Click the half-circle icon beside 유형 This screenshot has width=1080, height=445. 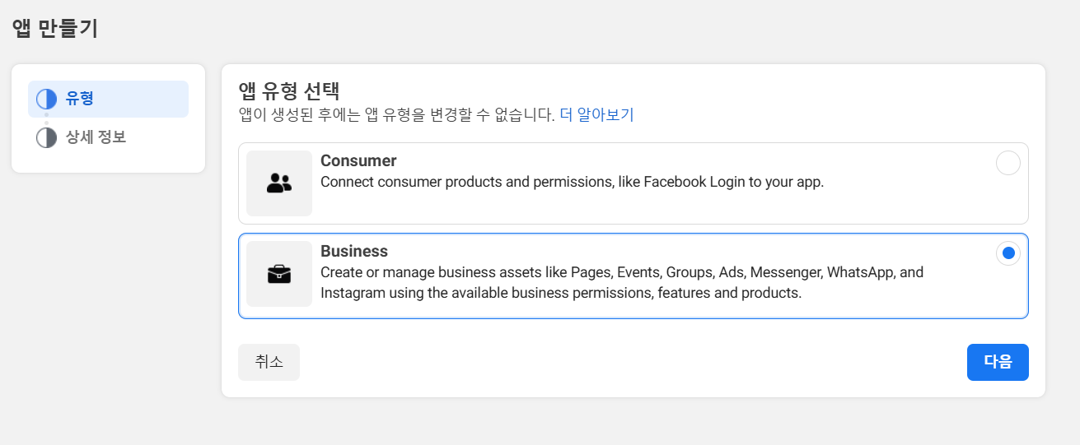tap(47, 100)
